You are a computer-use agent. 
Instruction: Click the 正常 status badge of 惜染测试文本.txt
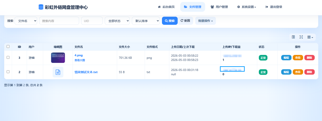click(x=263, y=72)
